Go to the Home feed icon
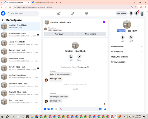 59,13
